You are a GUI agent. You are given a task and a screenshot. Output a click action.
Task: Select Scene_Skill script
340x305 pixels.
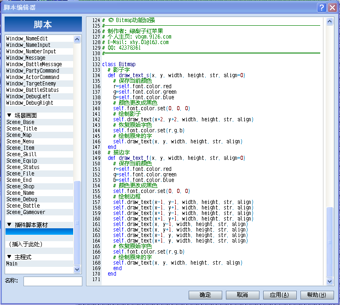(x=39, y=154)
